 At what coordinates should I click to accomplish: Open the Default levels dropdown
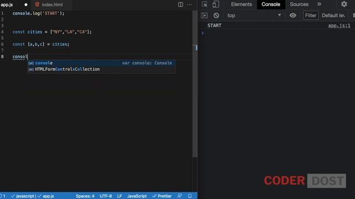point(333,15)
